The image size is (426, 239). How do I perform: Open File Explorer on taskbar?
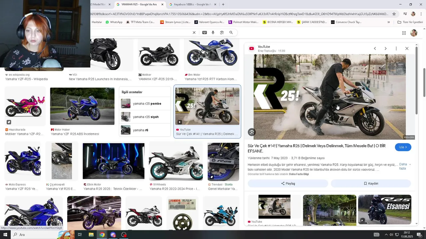coord(91,235)
